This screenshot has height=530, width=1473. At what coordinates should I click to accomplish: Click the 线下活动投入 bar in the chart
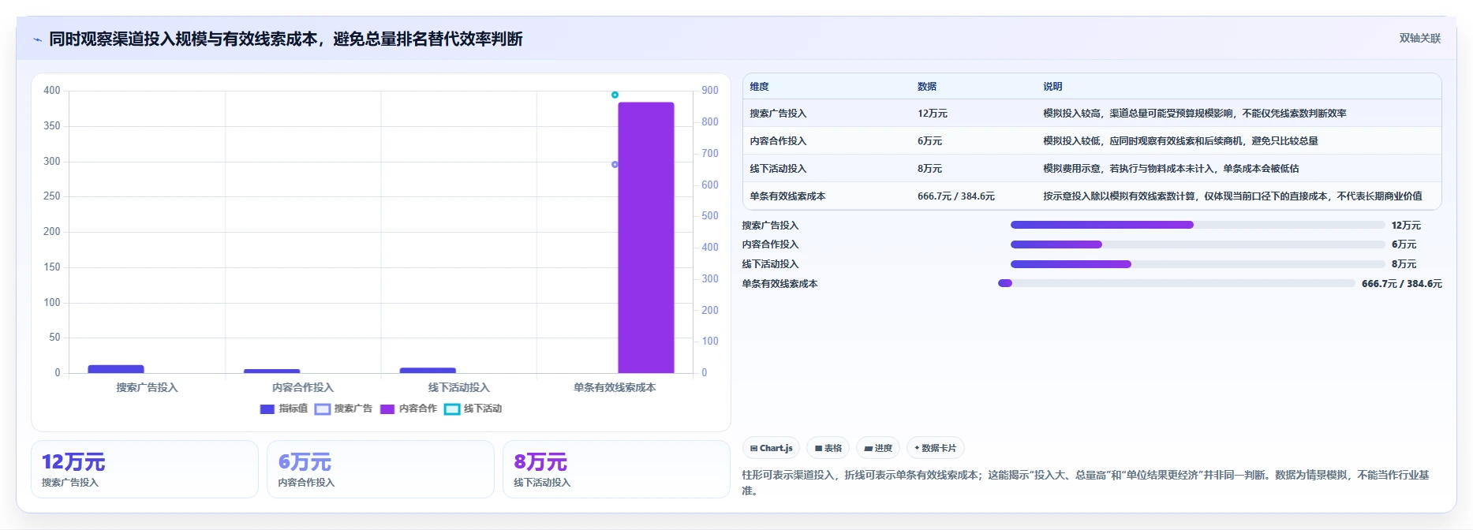(x=428, y=370)
